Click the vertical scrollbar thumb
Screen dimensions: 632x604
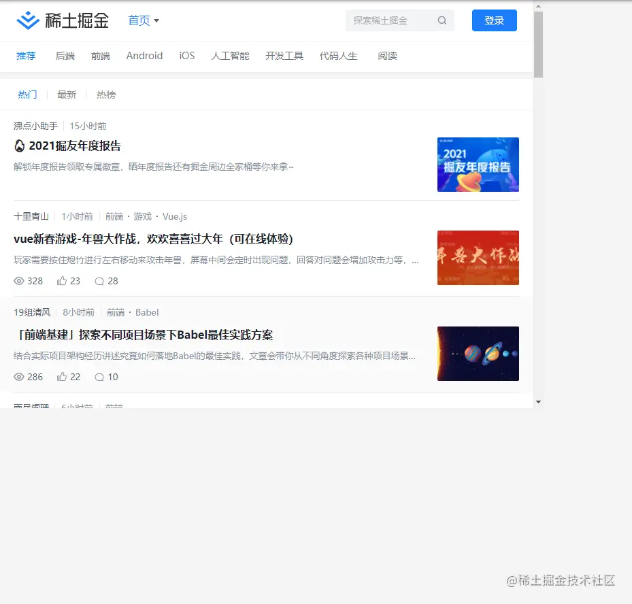(x=539, y=44)
